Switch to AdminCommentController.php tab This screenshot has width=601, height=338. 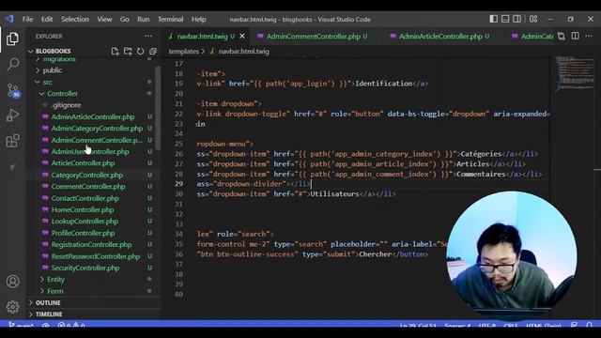(x=313, y=37)
